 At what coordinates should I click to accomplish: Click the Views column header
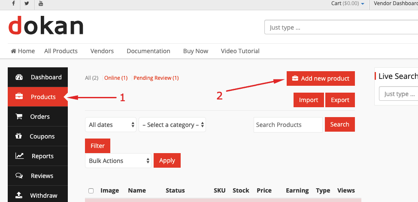(x=346, y=190)
